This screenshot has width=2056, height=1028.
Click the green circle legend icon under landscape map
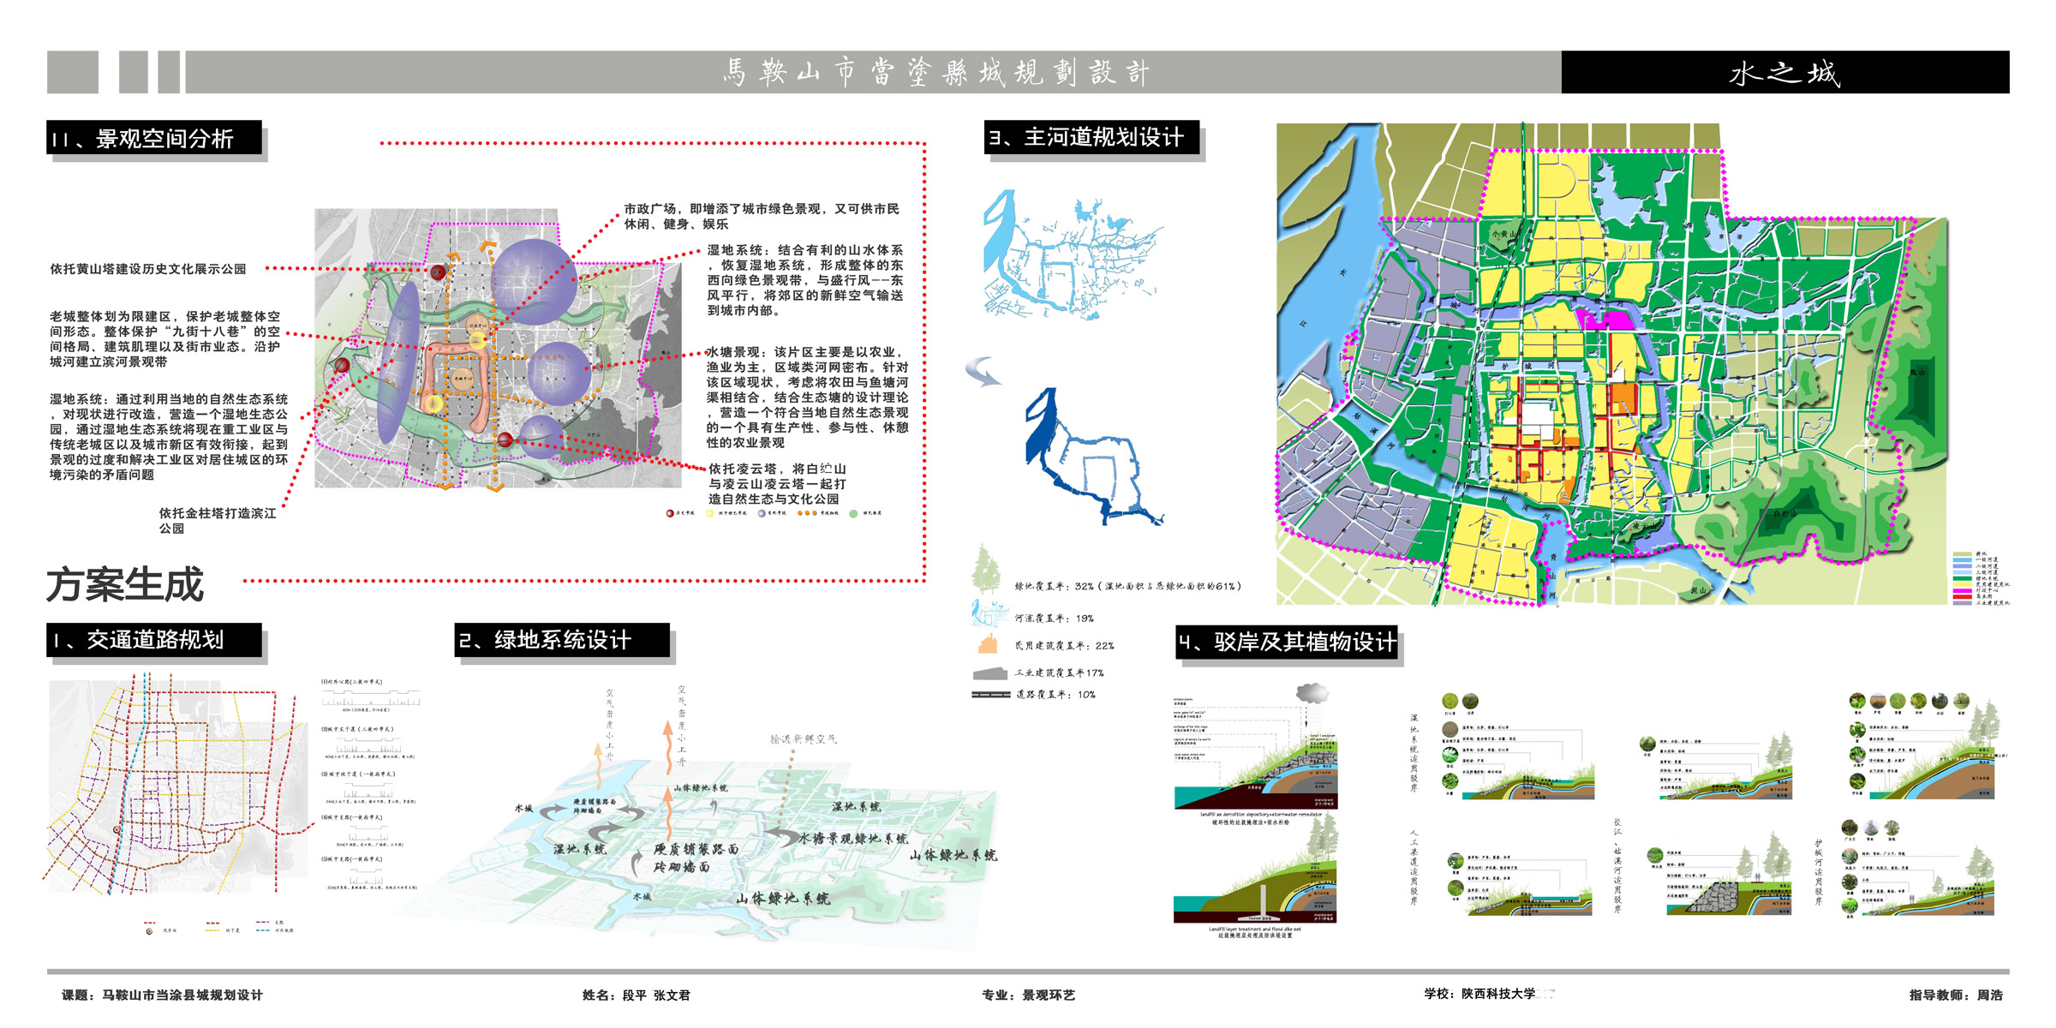(853, 513)
